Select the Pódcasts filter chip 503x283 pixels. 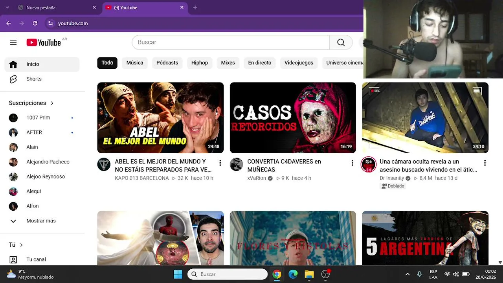coord(167,63)
